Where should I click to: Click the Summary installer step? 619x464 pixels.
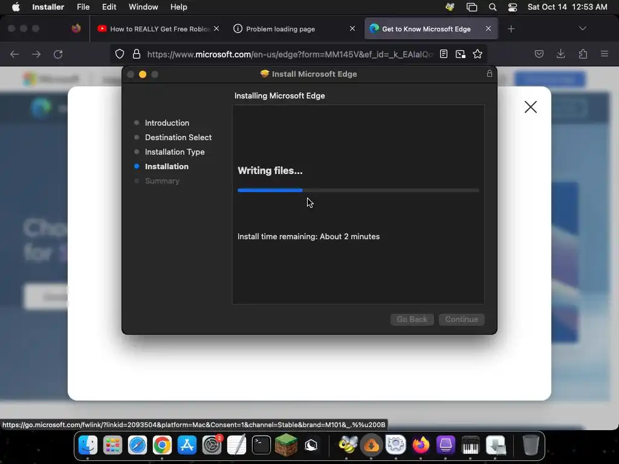(162, 181)
